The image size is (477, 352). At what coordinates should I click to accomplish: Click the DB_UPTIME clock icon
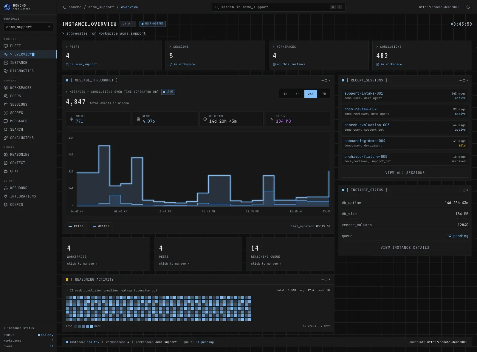click(205, 119)
